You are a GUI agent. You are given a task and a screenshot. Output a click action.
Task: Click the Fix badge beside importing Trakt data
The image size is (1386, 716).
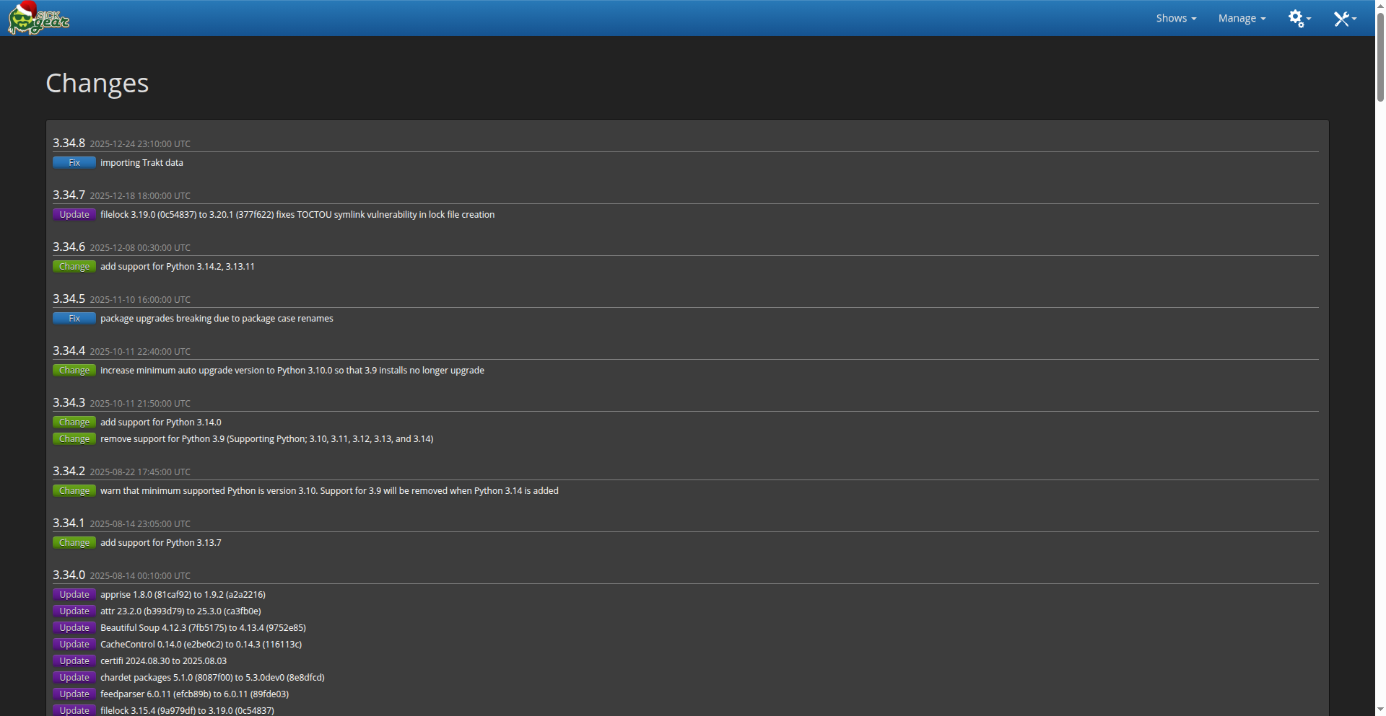point(74,163)
